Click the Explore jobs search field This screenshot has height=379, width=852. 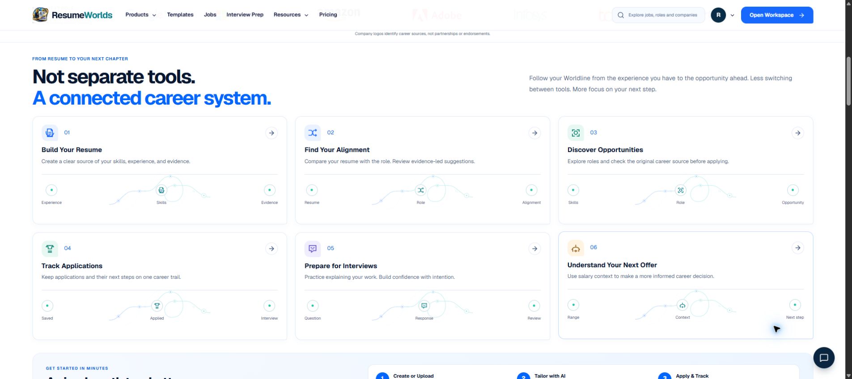[658, 15]
